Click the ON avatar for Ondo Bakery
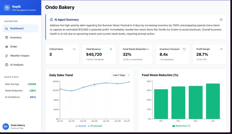232x134 pixels. [6, 127]
